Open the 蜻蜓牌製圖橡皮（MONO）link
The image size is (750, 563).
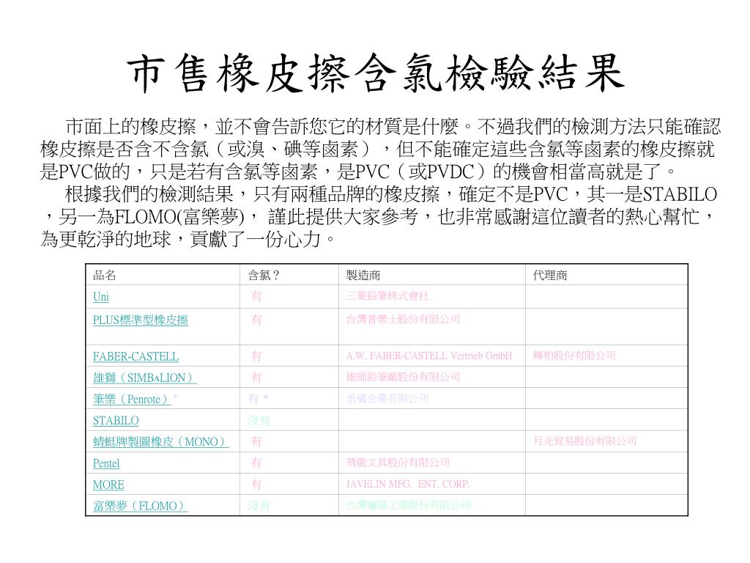pyautogui.click(x=160, y=441)
